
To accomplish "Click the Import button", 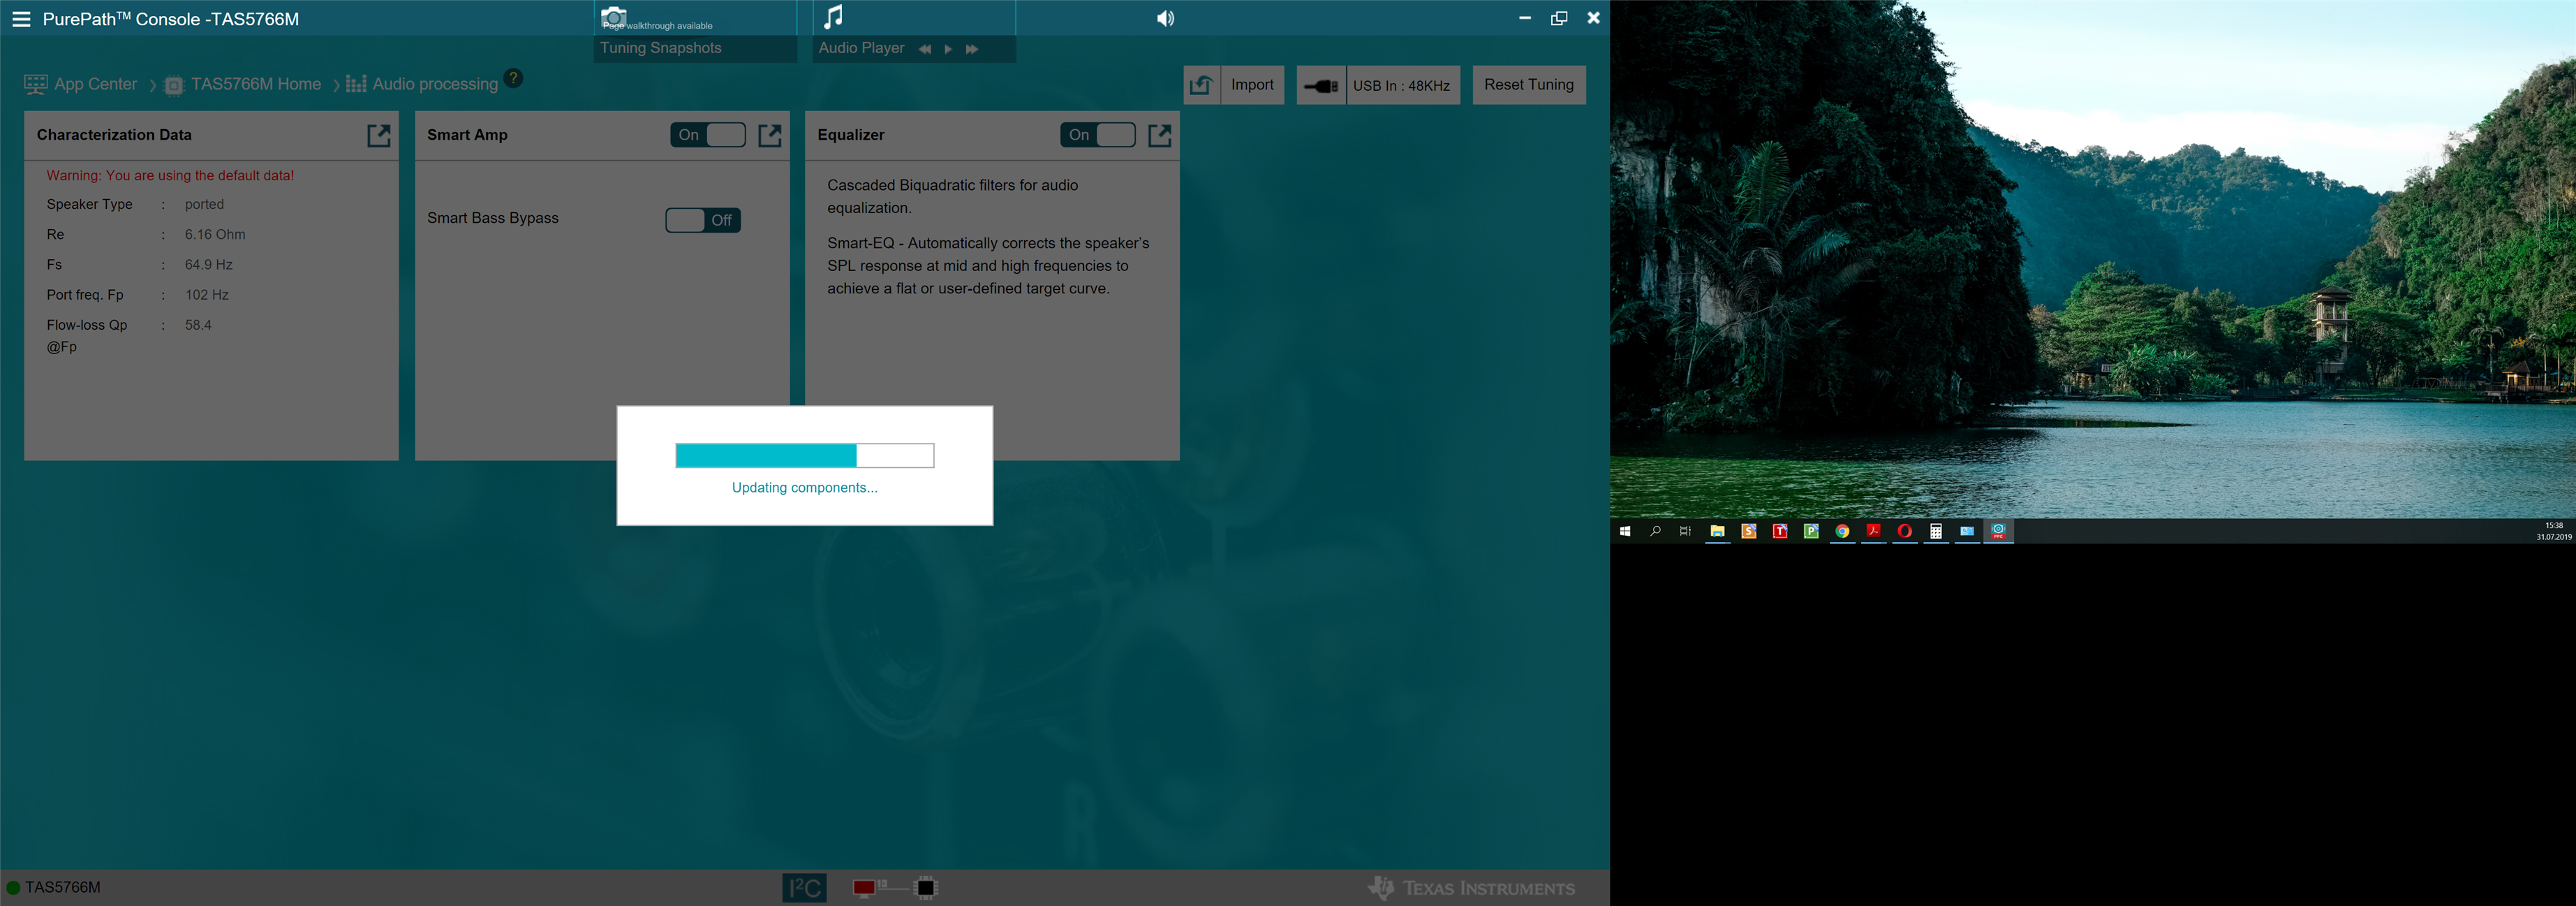I will point(1252,85).
